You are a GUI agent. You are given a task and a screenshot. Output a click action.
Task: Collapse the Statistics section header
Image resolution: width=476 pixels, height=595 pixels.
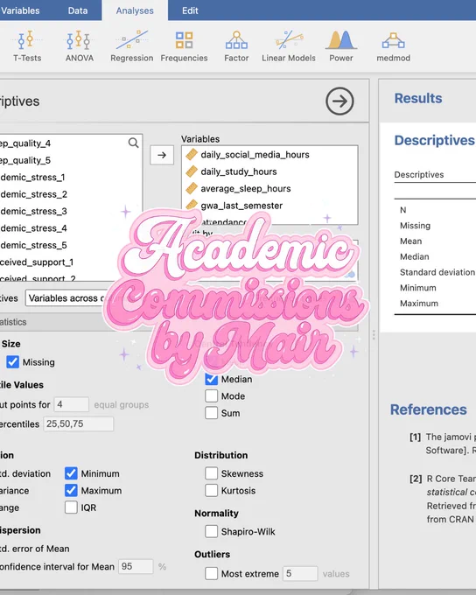pyautogui.click(x=53, y=322)
